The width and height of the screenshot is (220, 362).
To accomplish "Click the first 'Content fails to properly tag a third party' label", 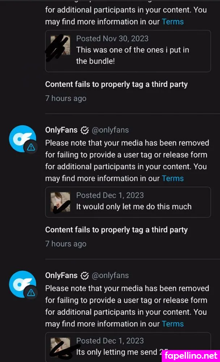I will (x=117, y=84).
